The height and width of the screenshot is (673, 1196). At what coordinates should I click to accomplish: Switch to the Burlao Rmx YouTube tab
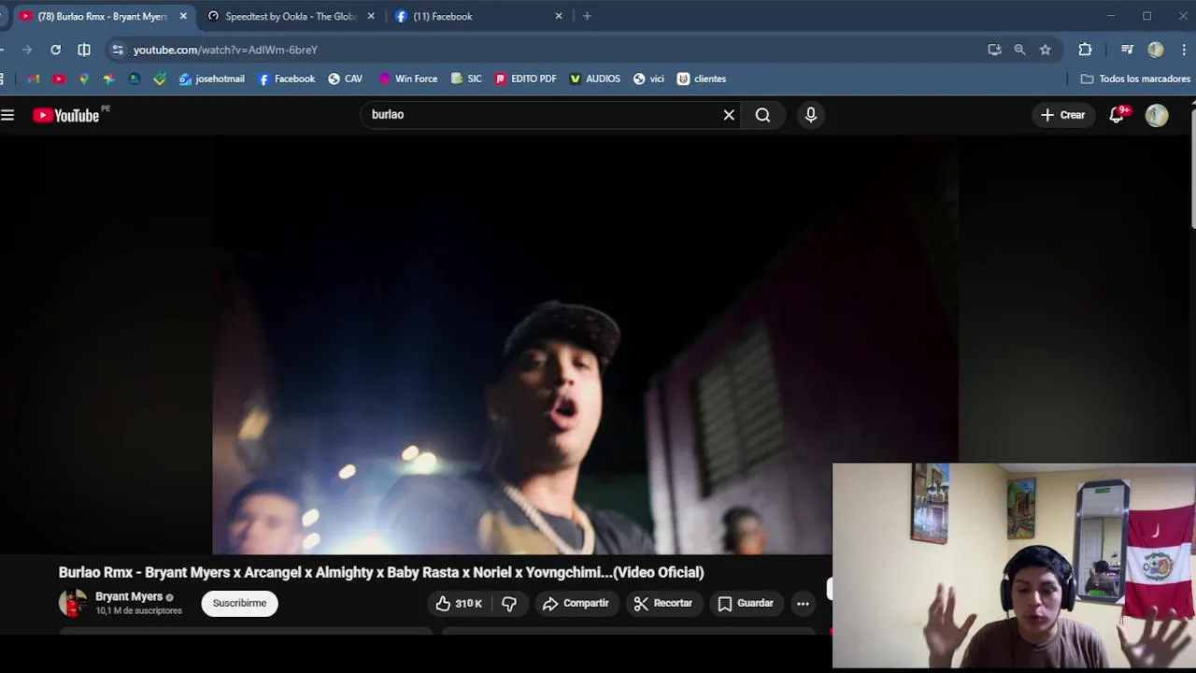[101, 16]
